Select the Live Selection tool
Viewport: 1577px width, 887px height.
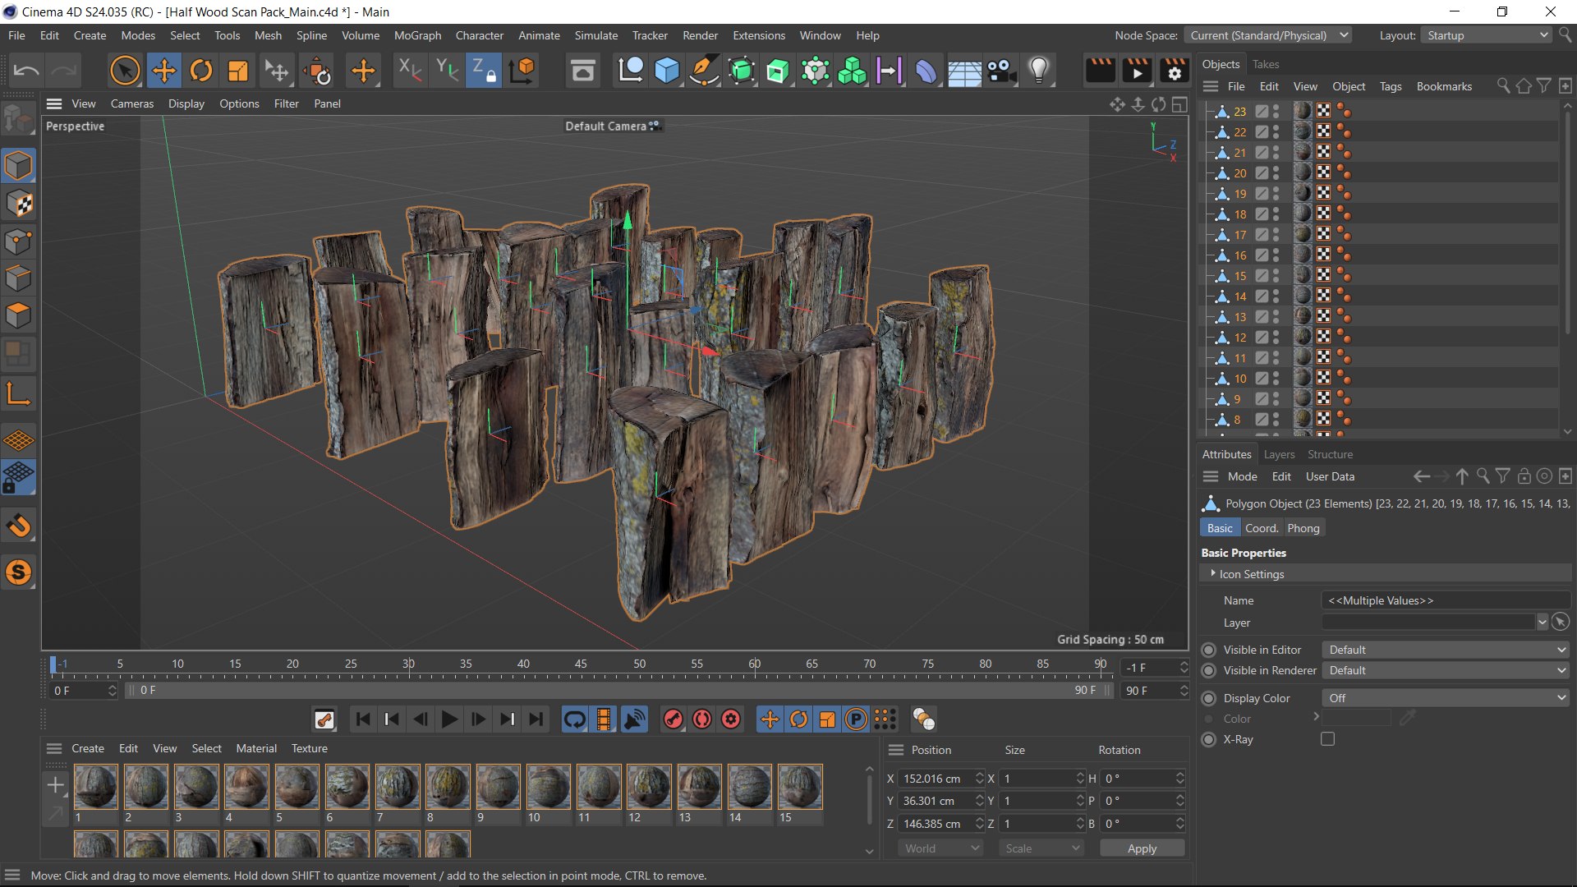[x=125, y=71]
